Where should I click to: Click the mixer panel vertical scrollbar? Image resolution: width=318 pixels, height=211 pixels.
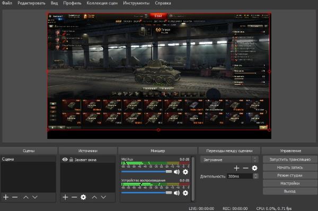(x=193, y=179)
